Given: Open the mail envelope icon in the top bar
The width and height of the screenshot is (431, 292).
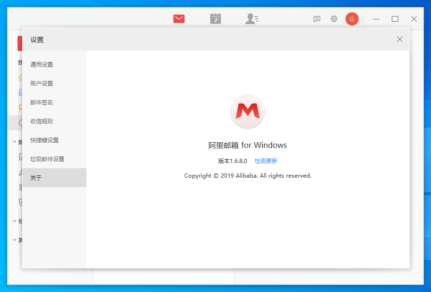Looking at the screenshot, I should [x=179, y=19].
